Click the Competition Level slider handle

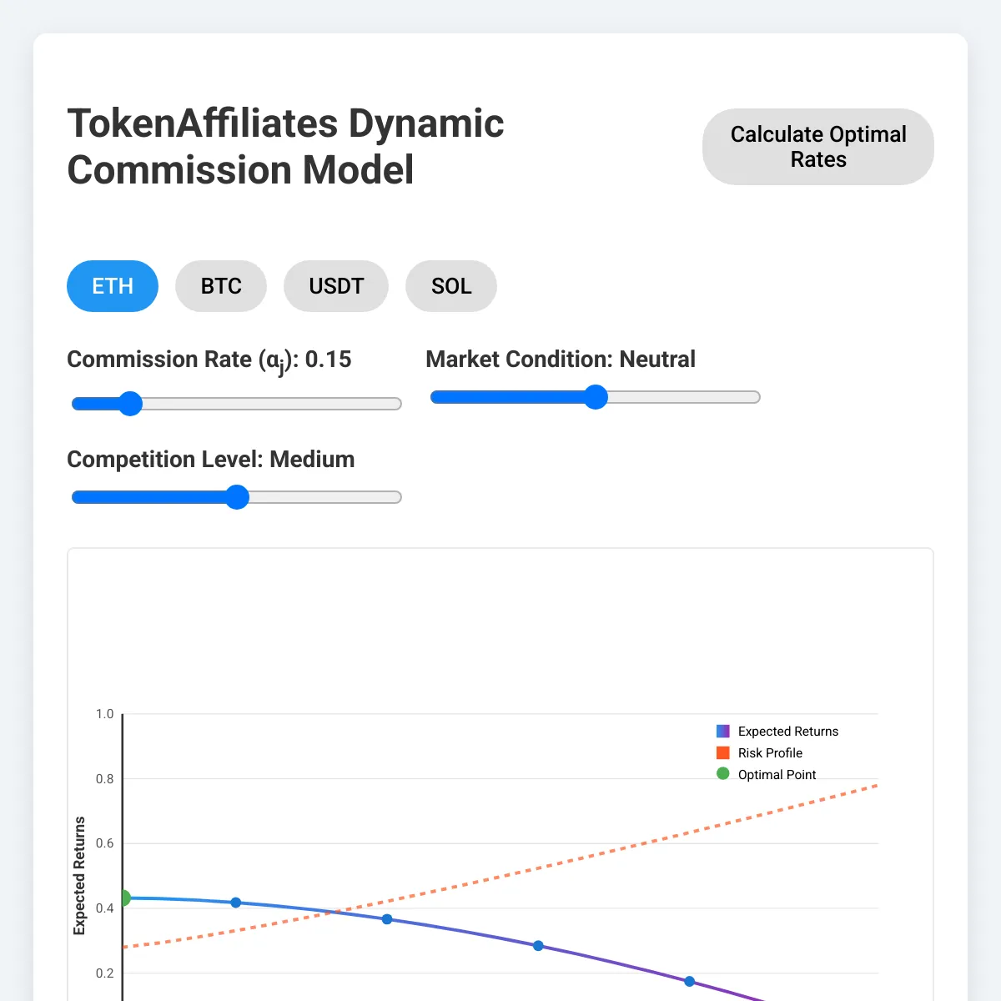(237, 497)
